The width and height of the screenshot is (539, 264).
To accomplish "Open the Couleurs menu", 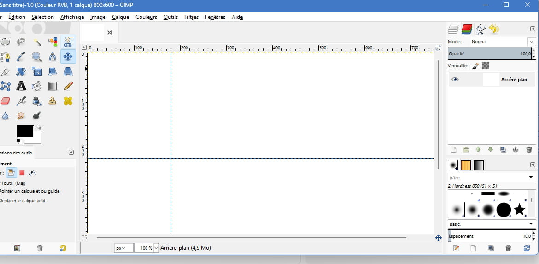I will click(146, 17).
